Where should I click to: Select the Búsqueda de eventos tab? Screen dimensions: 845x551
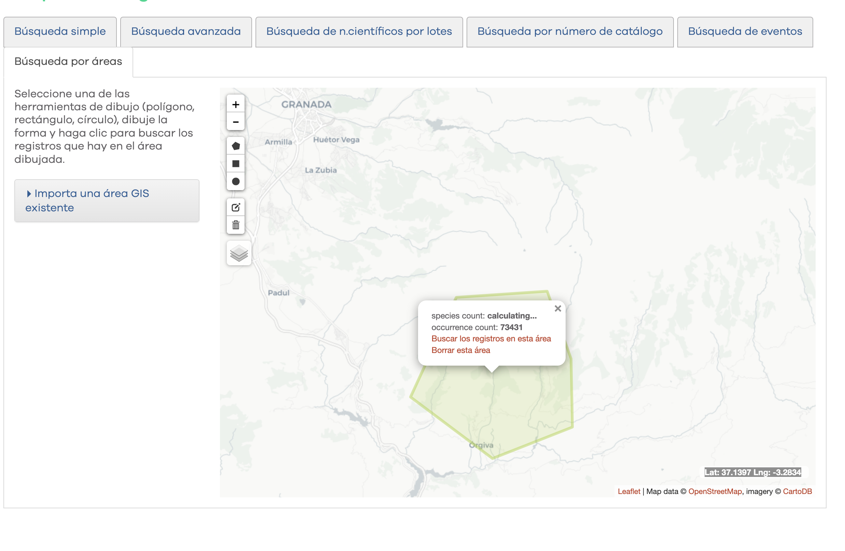click(745, 31)
